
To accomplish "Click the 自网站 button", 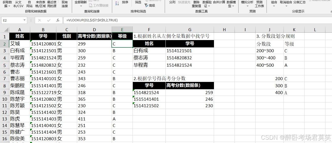I will (x=29, y=4).
